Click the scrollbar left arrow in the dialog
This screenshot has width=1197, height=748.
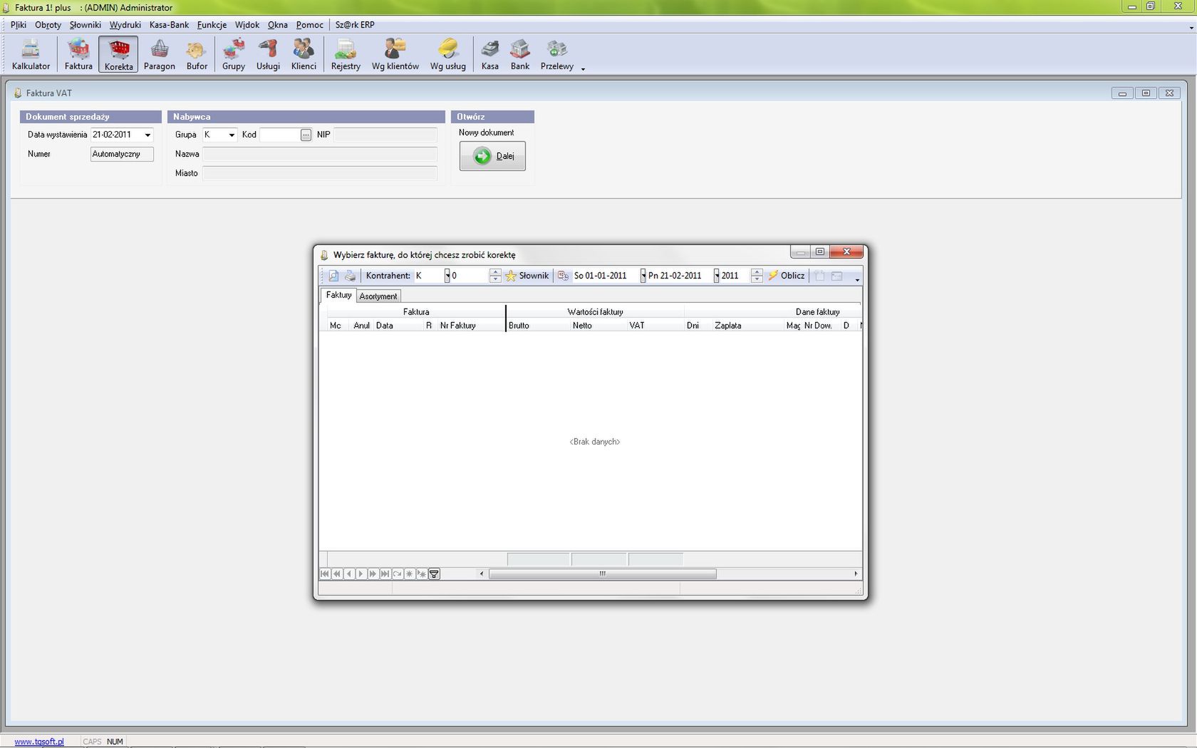(x=482, y=573)
